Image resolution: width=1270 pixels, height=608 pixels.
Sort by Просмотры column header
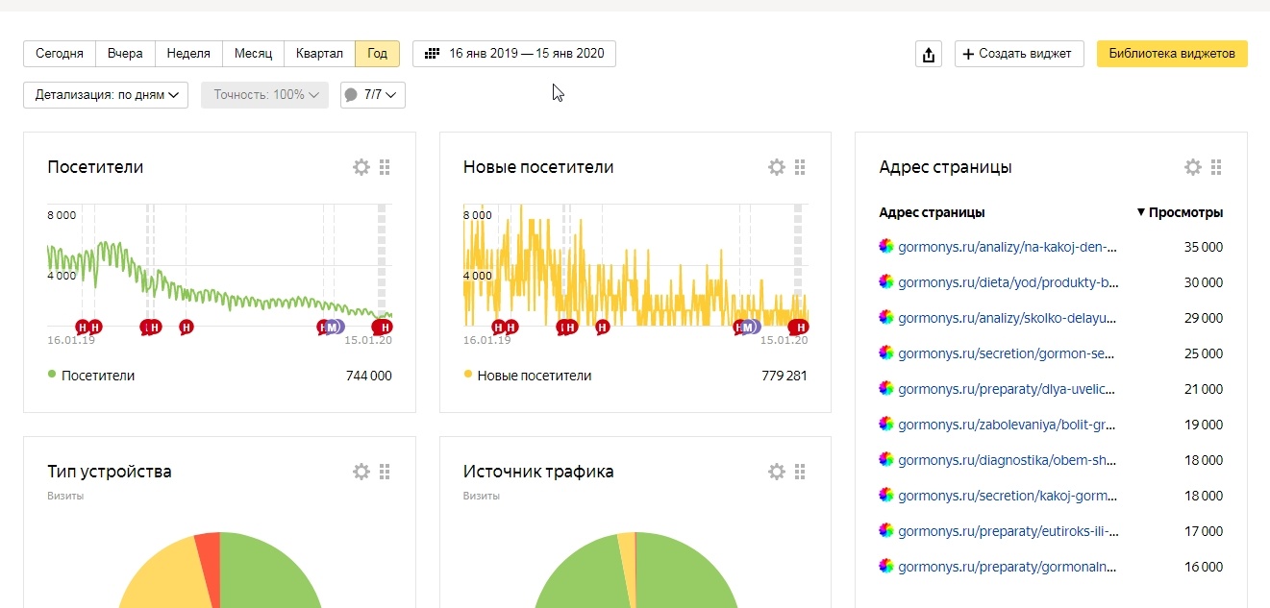tap(1180, 212)
